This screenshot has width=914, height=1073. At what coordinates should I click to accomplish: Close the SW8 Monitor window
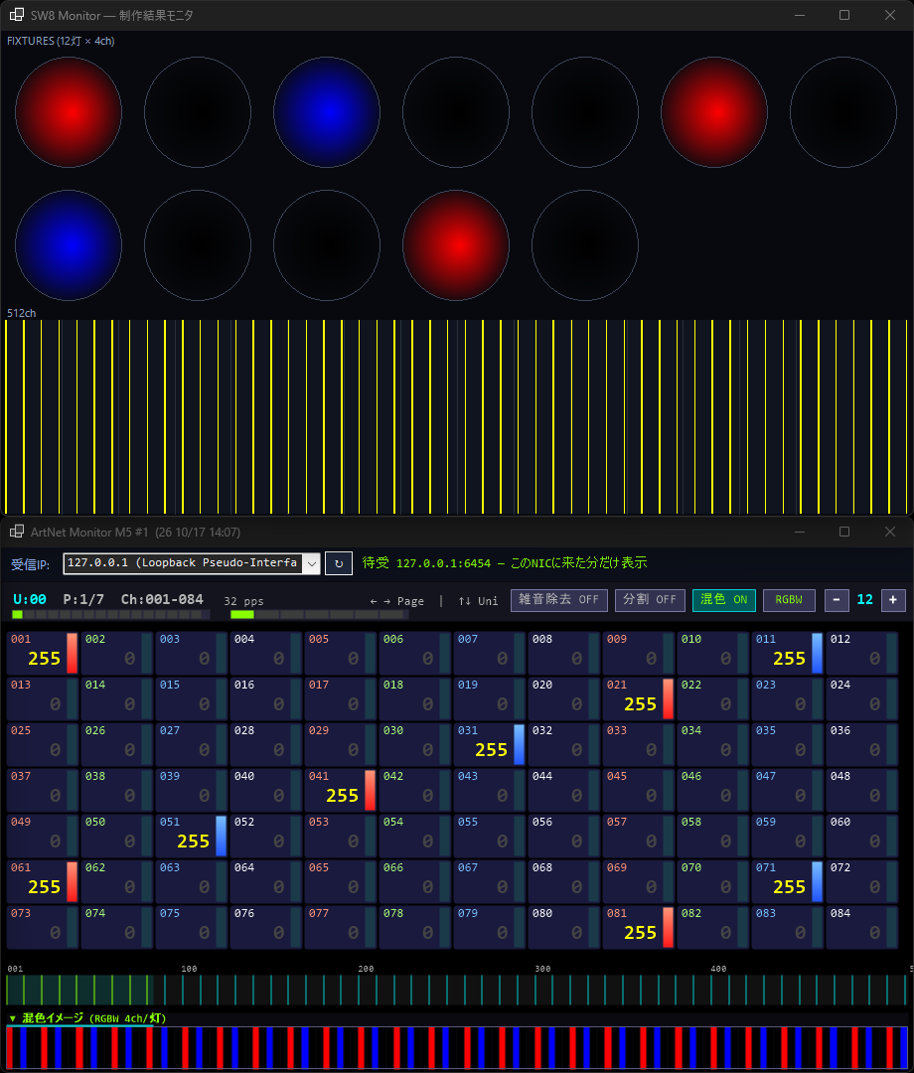click(x=889, y=15)
